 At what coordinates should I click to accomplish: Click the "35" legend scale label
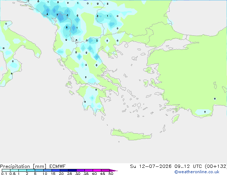tap(86, 174)
